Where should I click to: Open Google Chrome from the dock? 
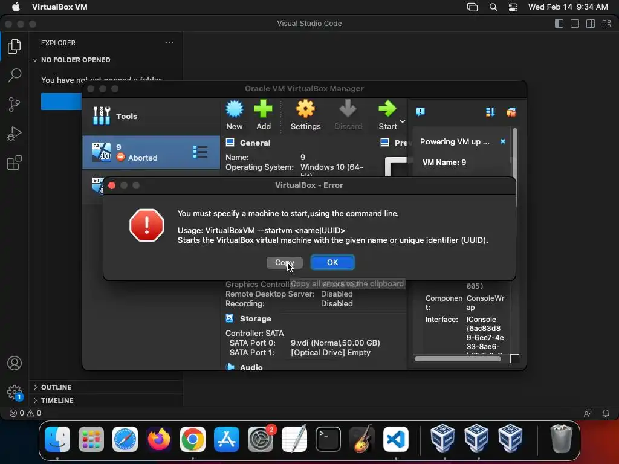click(x=193, y=439)
